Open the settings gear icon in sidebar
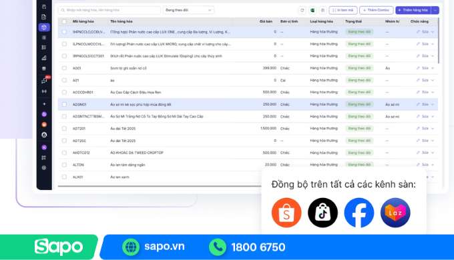 [x=44, y=168]
